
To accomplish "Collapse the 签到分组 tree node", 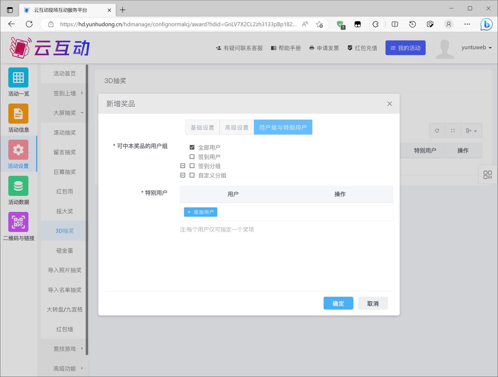I will pos(183,166).
